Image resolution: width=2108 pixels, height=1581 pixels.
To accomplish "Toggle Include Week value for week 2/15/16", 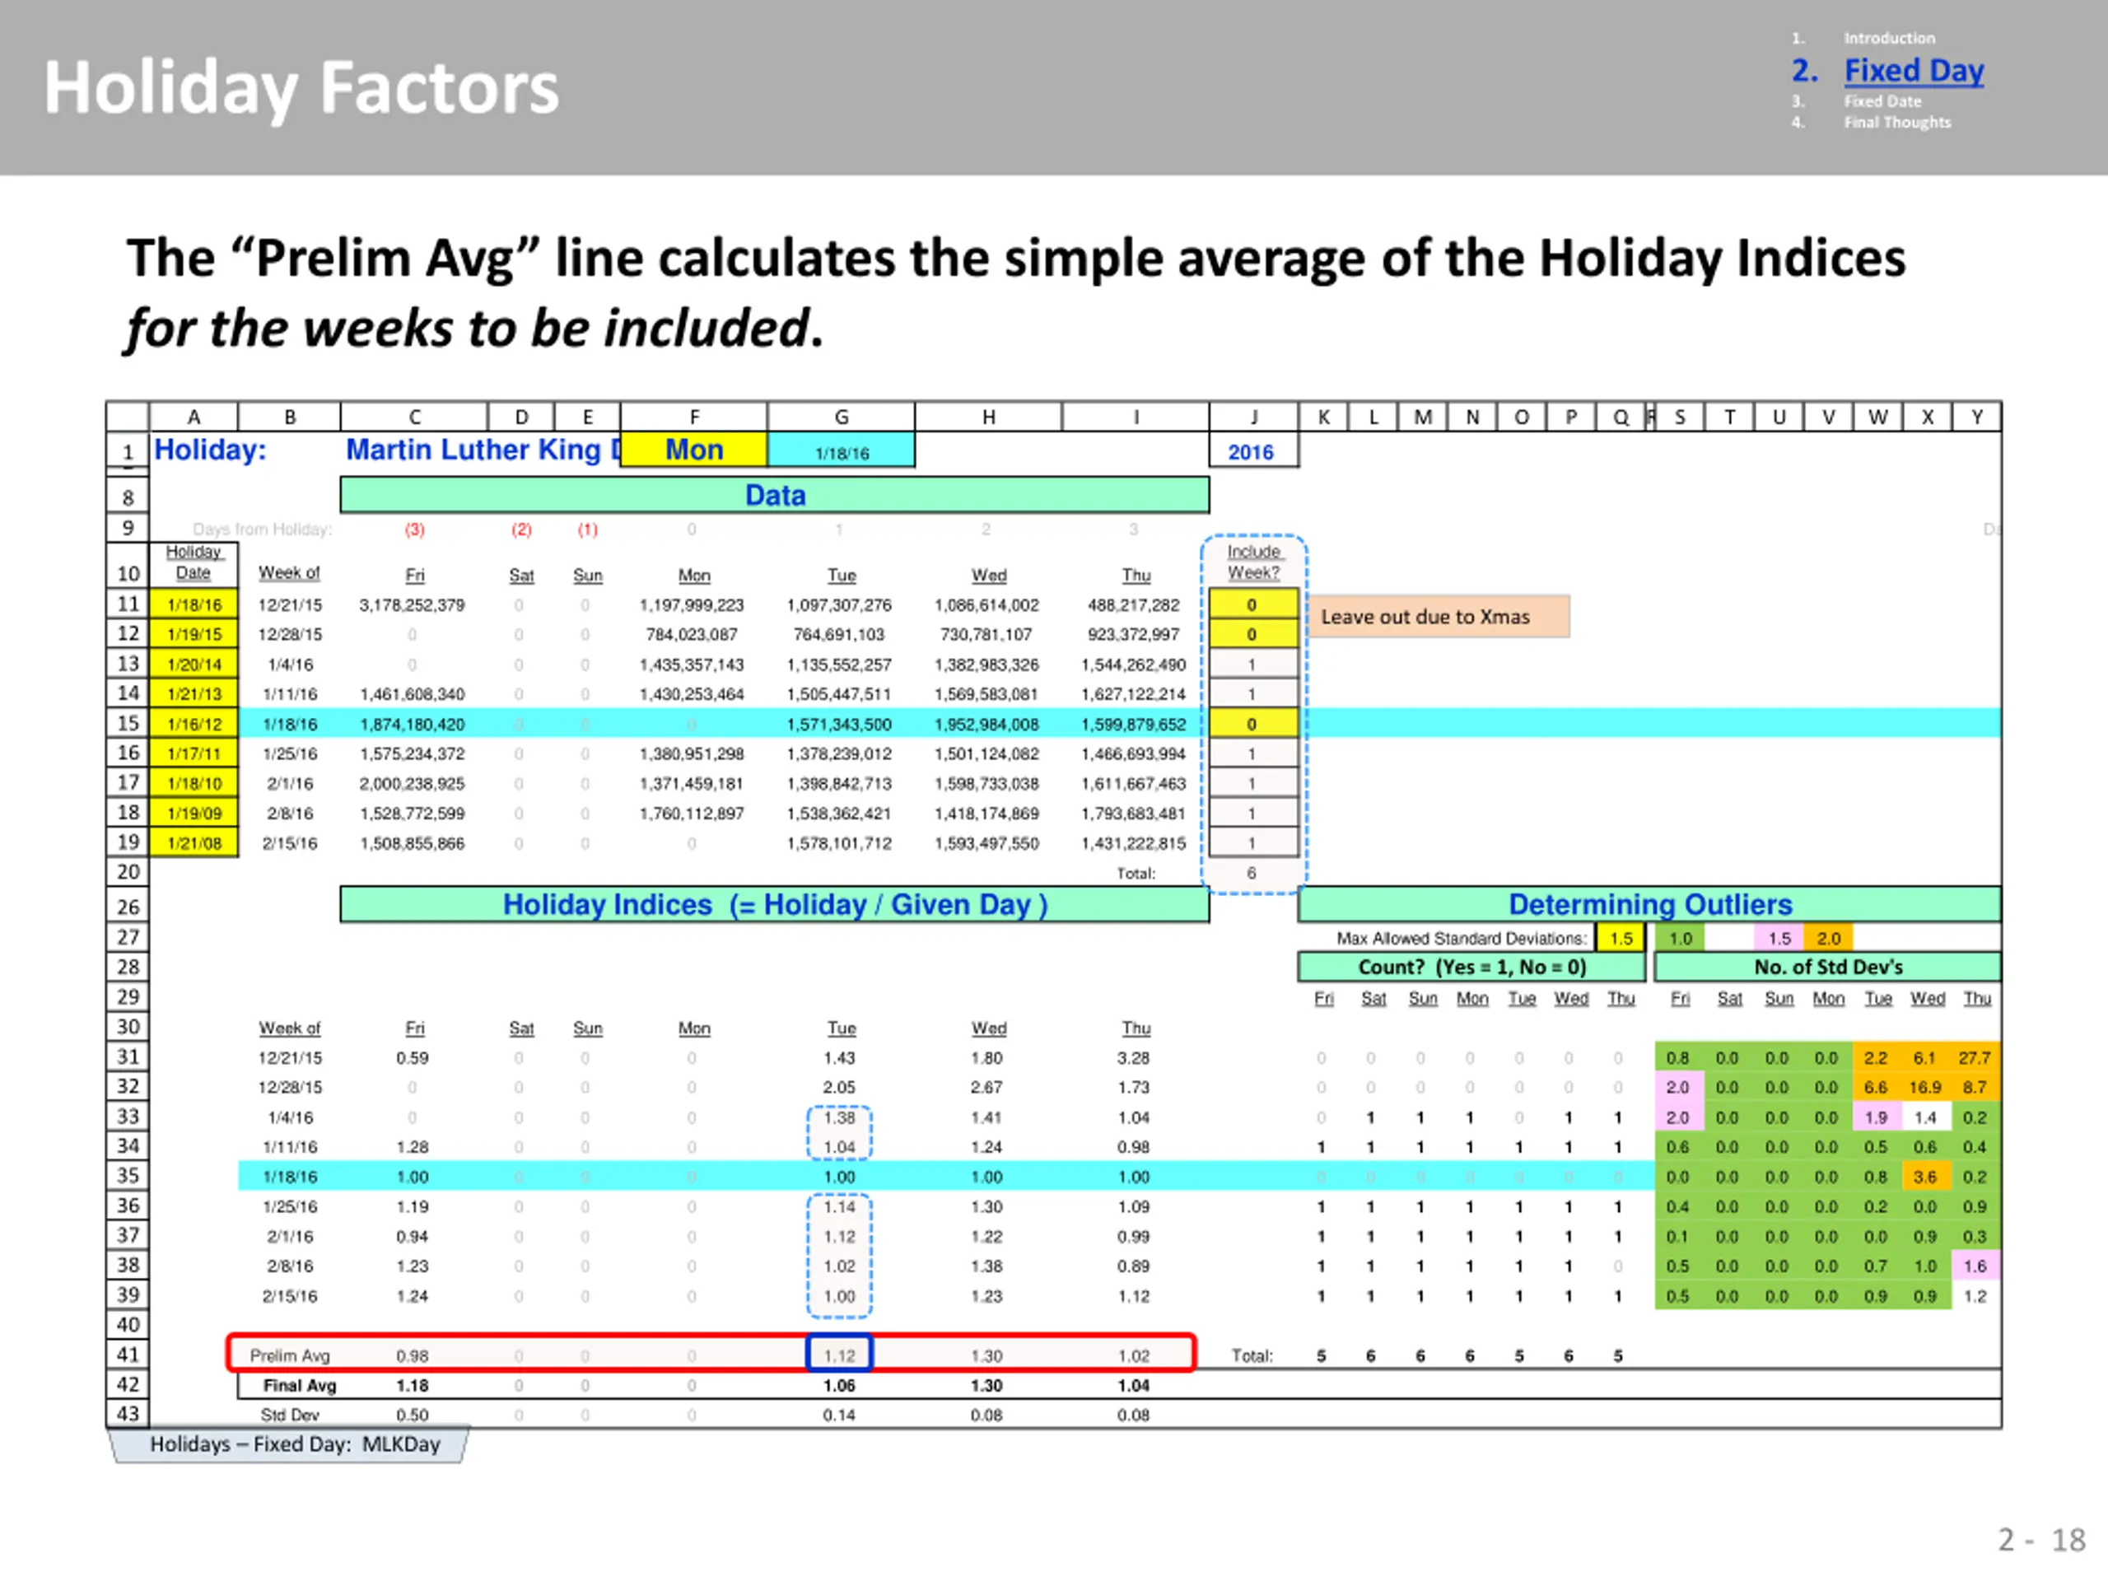I will [x=1252, y=843].
